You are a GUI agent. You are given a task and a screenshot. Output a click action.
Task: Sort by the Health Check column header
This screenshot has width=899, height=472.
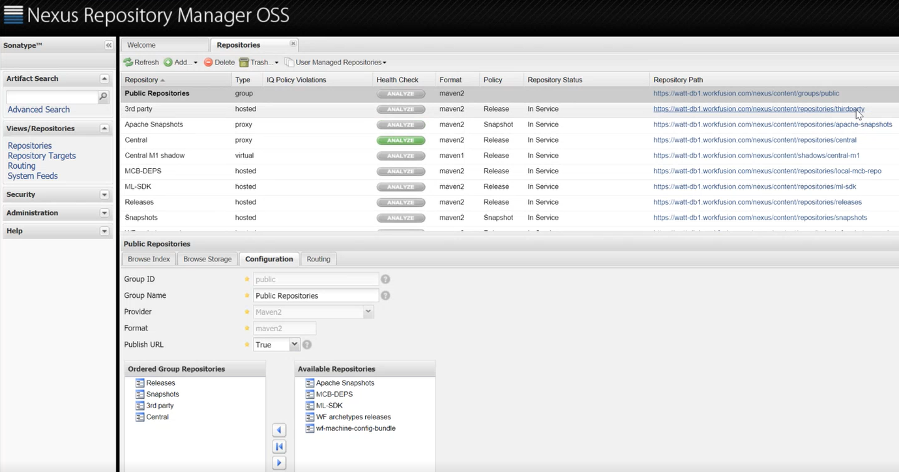point(404,80)
